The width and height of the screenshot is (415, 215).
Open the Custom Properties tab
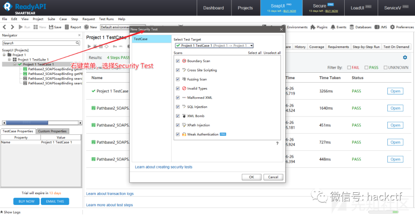coord(52,131)
